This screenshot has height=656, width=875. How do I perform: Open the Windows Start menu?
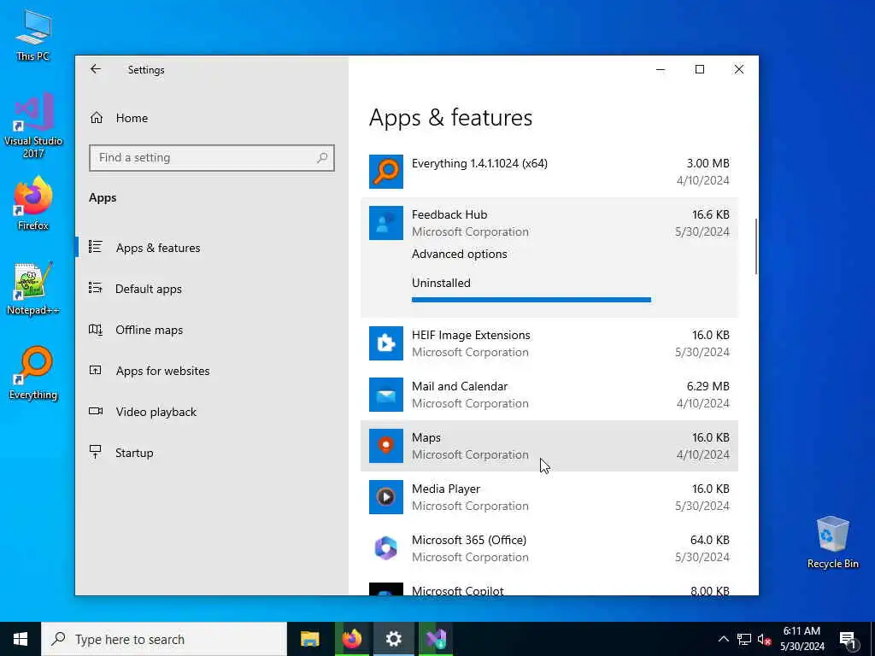pyautogui.click(x=21, y=639)
